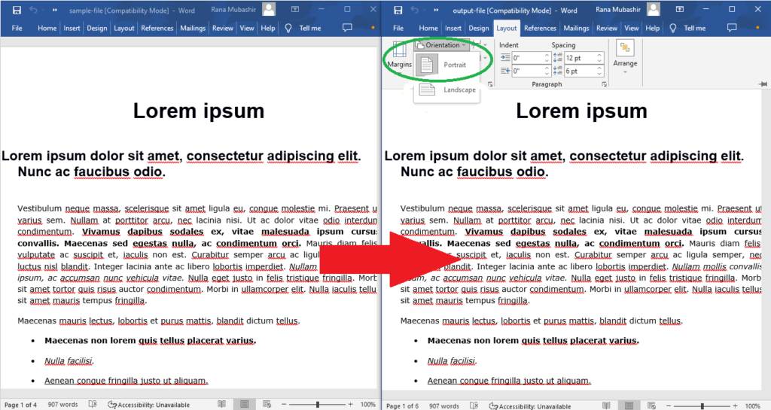Click Save icon in the sample-file window

tap(16, 10)
